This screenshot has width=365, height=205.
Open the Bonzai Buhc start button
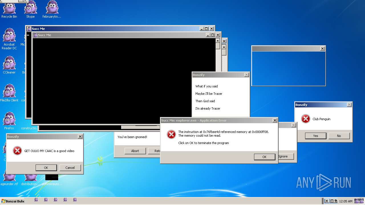[x=13, y=201]
